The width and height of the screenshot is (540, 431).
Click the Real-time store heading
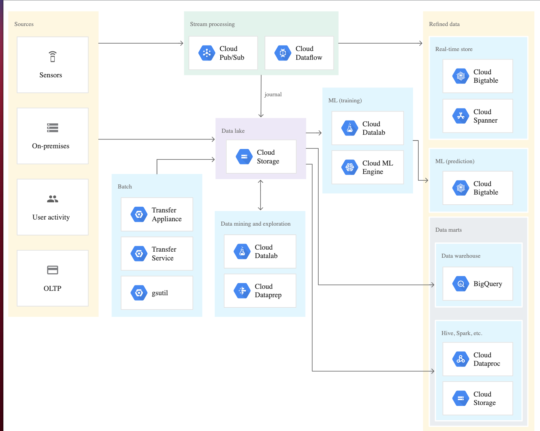coord(454,49)
